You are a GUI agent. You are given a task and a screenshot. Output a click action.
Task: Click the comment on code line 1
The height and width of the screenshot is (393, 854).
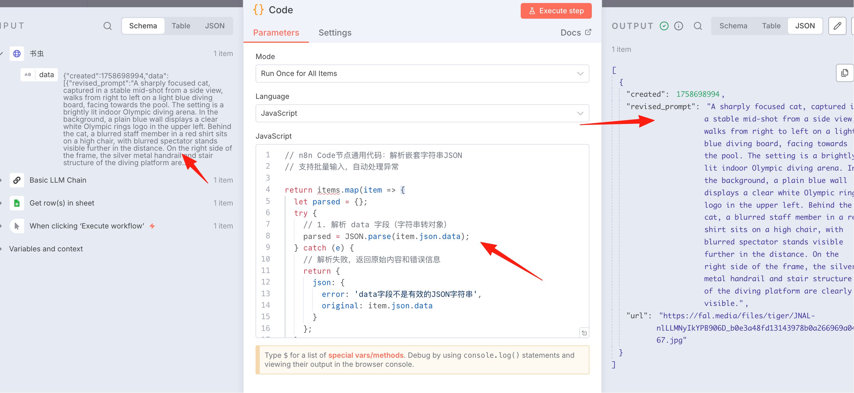pyautogui.click(x=373, y=155)
